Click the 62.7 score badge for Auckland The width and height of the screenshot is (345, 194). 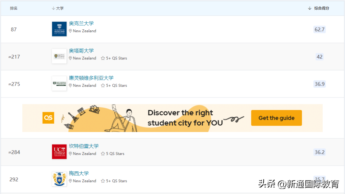pos(319,29)
